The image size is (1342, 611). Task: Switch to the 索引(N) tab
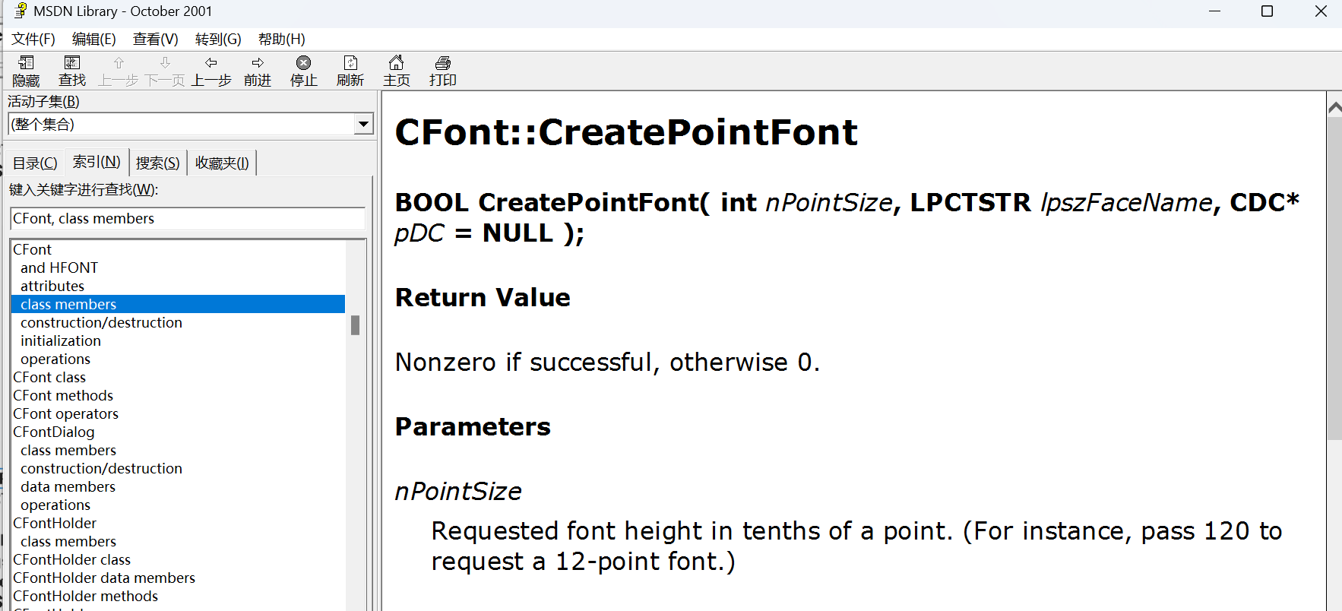(x=97, y=161)
